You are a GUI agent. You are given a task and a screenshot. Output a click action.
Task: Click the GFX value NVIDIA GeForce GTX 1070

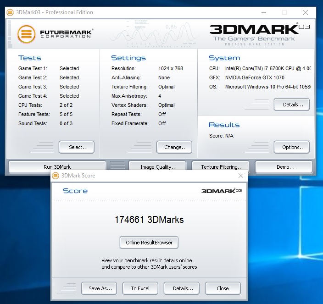click(x=255, y=77)
